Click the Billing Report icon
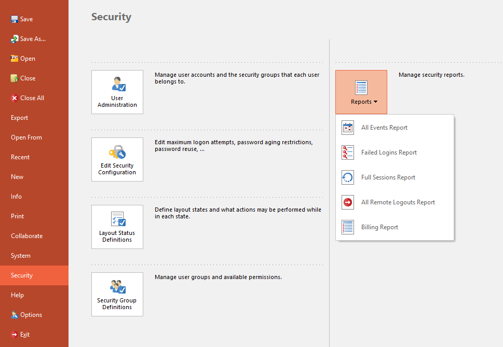 348,227
